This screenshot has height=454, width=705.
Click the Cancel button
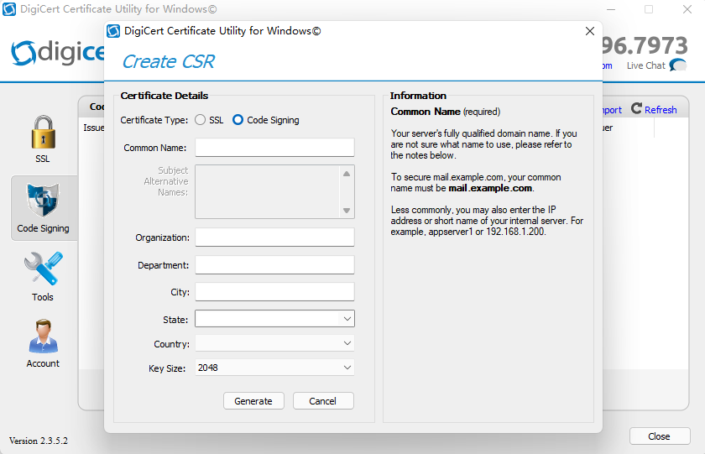(x=323, y=401)
